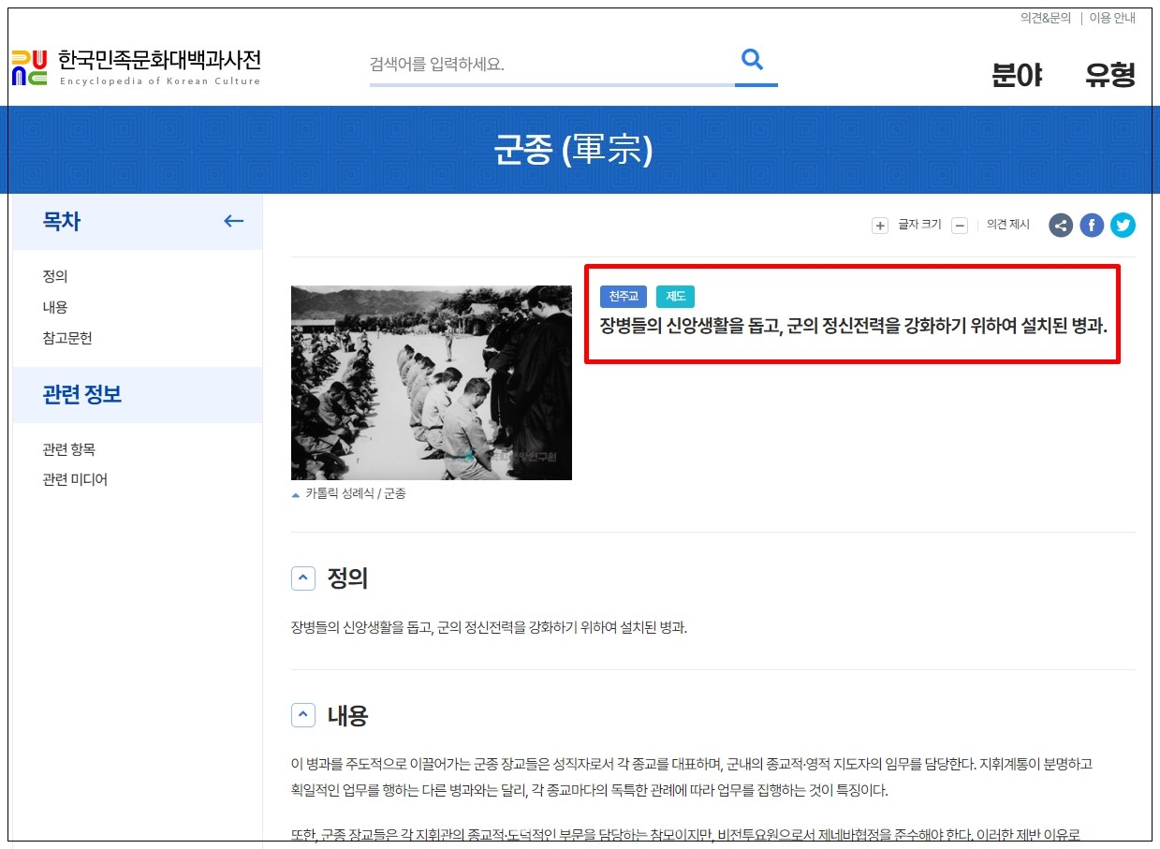Screen dimensions: 1160x849
Task: Click the search magnifier icon
Action: coord(753,60)
